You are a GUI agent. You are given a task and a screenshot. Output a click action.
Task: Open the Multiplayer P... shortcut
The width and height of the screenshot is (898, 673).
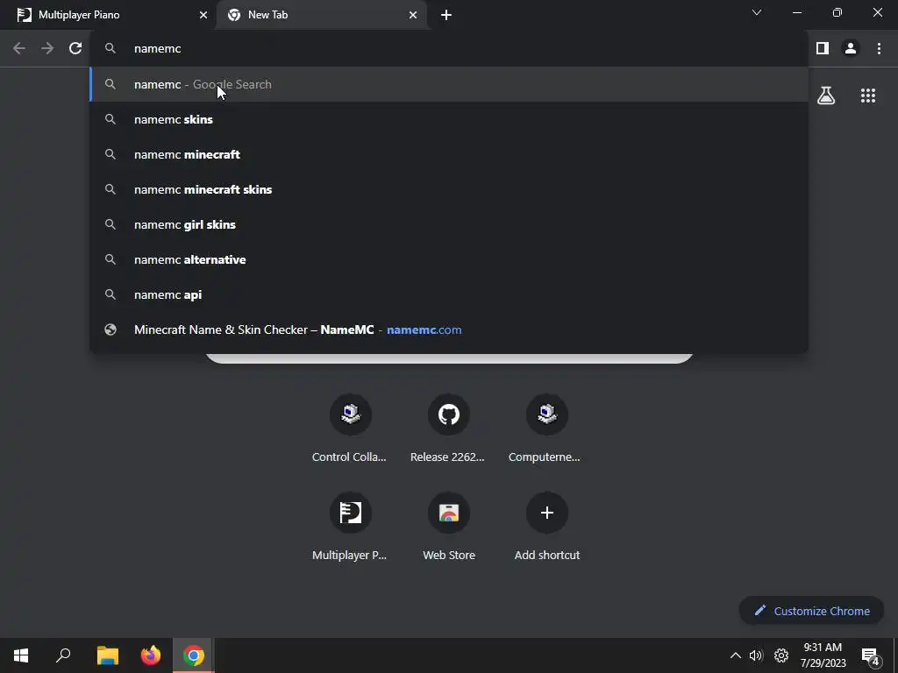pos(350,527)
